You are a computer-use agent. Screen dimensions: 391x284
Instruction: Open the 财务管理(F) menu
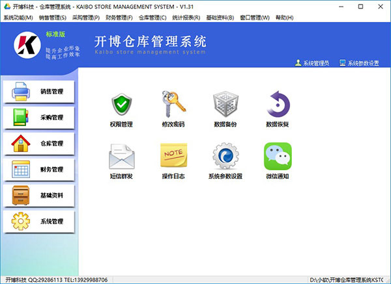pos(119,18)
